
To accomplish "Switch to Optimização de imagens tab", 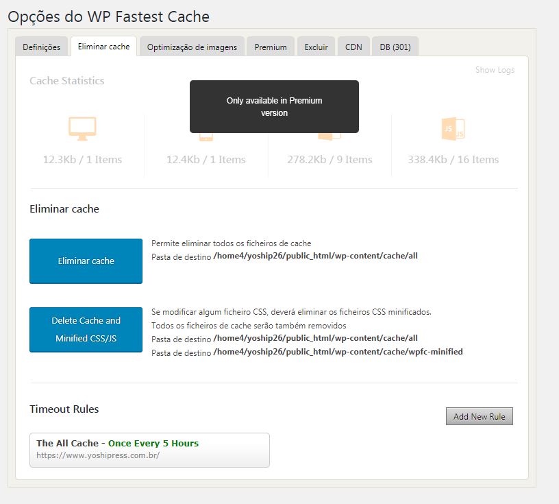I will pos(192,47).
